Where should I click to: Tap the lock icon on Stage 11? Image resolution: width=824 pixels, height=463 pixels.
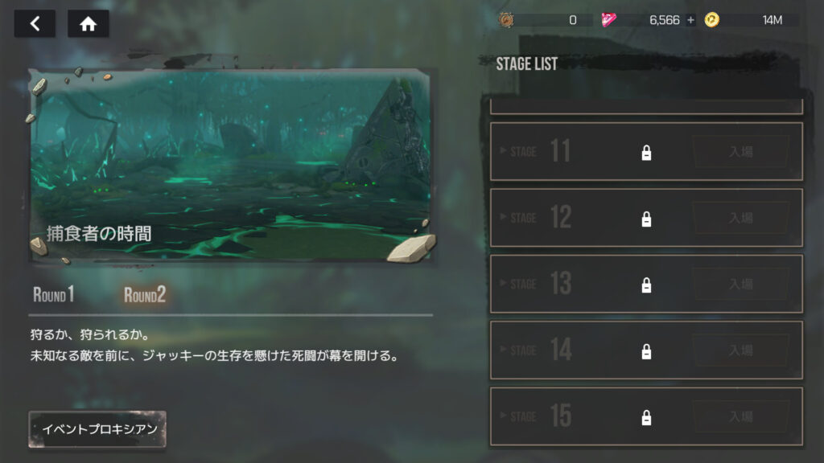click(x=646, y=152)
